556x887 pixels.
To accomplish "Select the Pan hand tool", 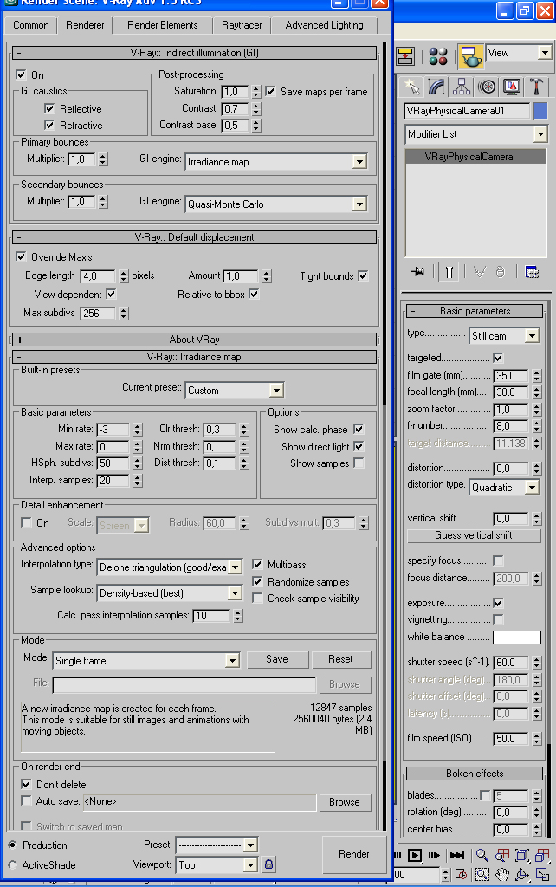I will (501, 875).
